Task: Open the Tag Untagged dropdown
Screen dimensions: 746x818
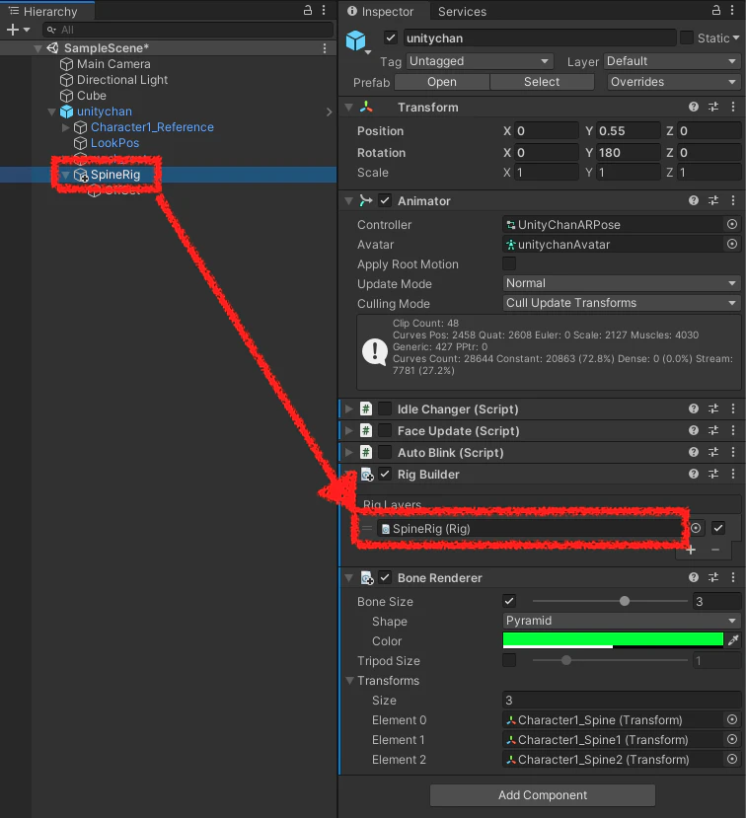Action: click(479, 61)
